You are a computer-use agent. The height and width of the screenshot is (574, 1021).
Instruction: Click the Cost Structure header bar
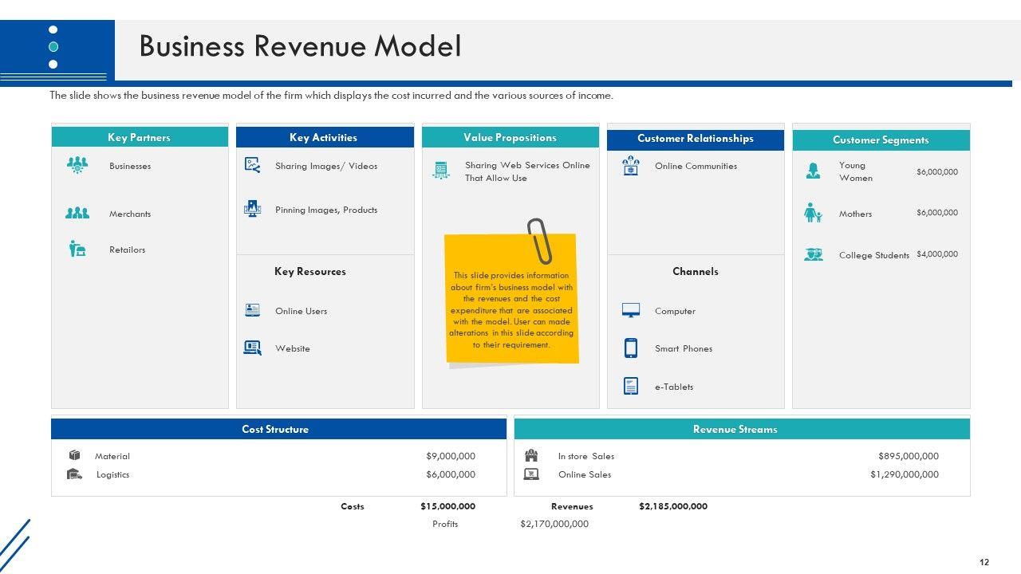278,429
